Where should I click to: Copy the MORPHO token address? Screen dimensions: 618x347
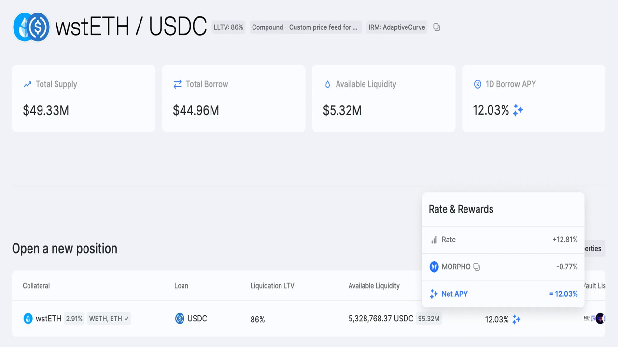[x=477, y=267]
